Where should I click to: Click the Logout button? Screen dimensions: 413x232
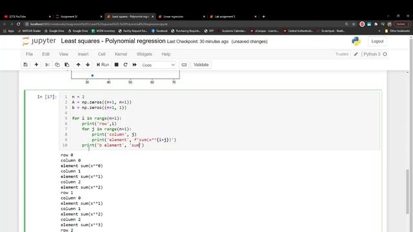[377, 41]
